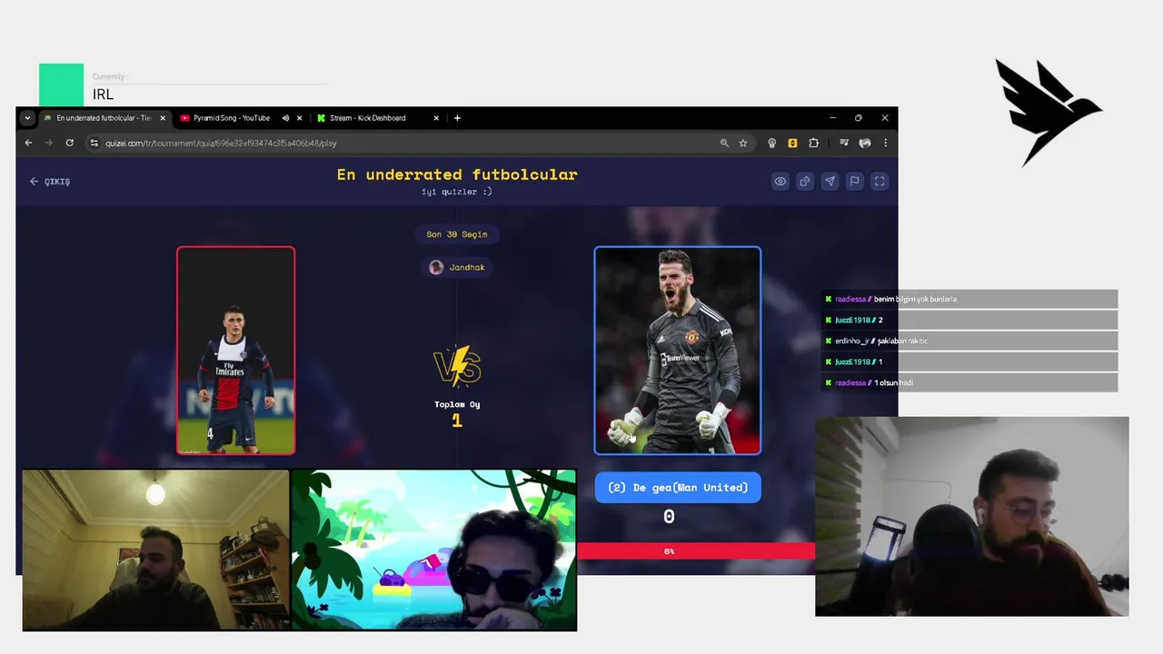The image size is (1163, 654).
Task: Open the Extensions puzzle menu
Action: [x=813, y=143]
